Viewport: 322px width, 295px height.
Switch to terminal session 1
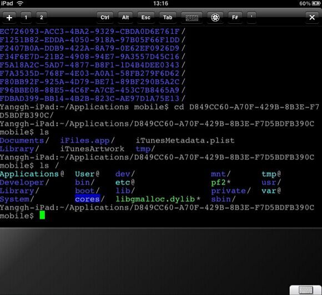pos(26,18)
